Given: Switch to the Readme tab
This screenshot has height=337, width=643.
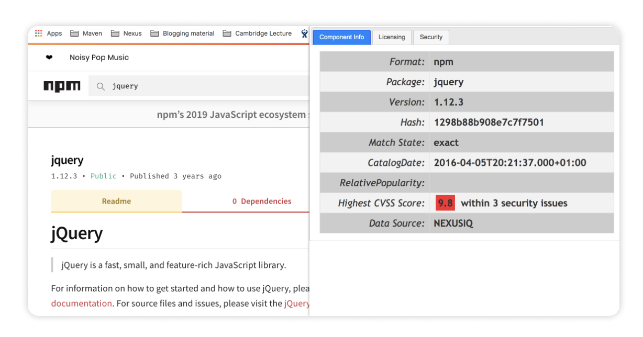Looking at the screenshot, I should point(116,201).
